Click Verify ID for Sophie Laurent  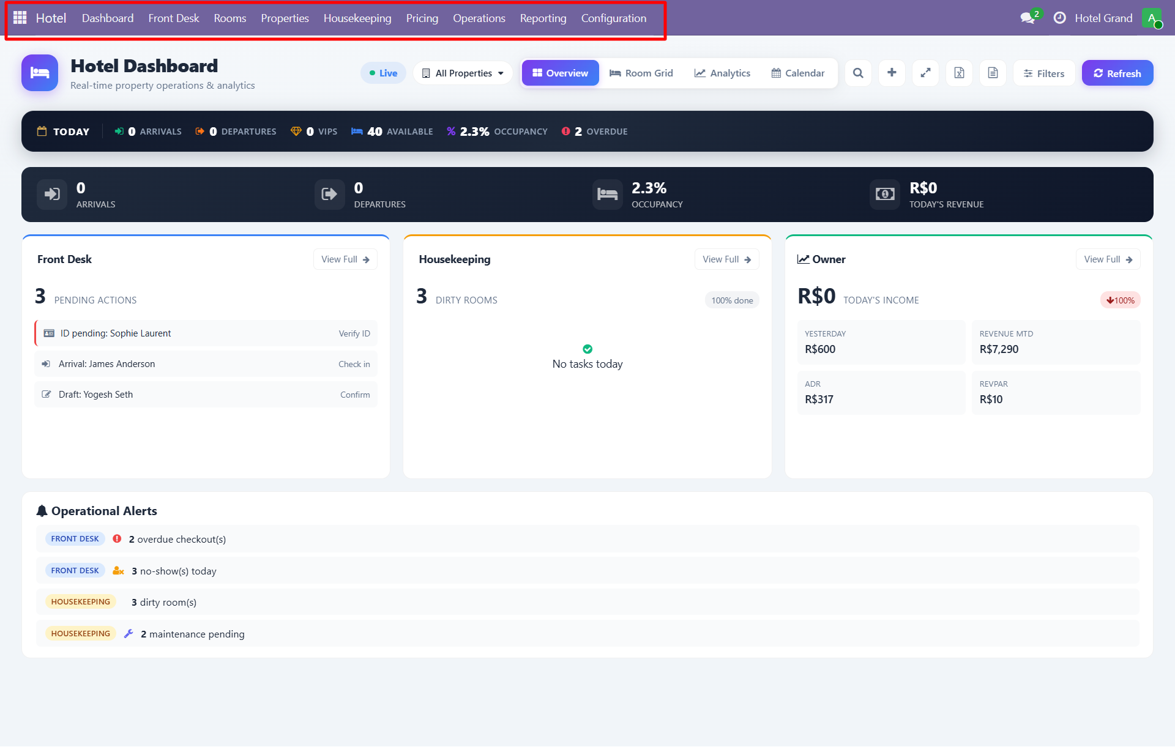point(354,333)
